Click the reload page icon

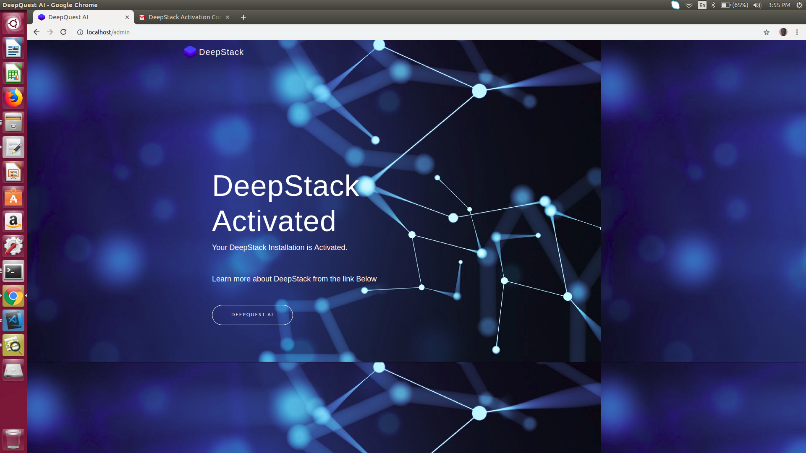(63, 32)
